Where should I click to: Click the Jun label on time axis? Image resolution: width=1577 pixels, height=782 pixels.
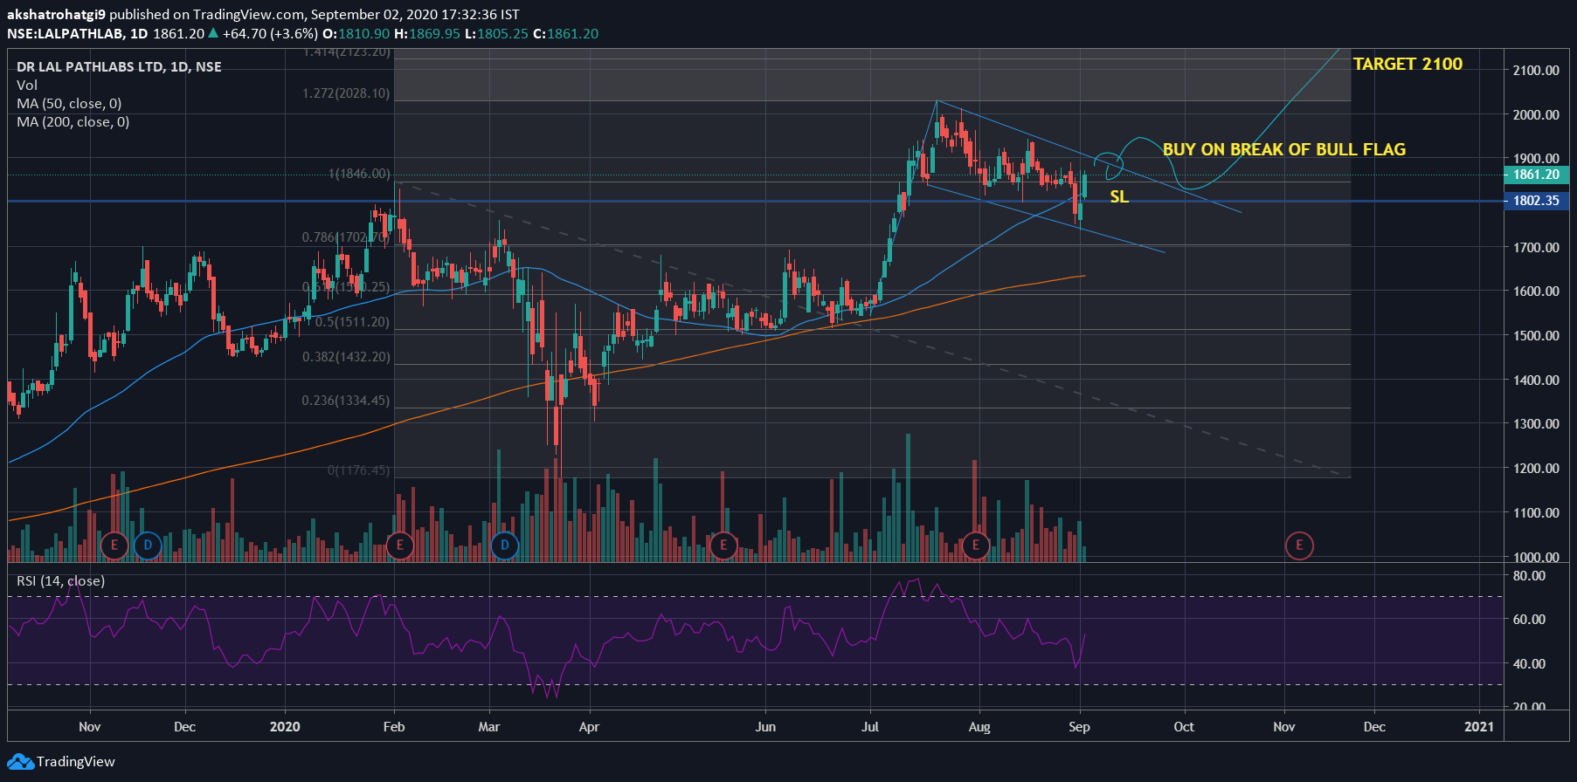pyautogui.click(x=765, y=726)
